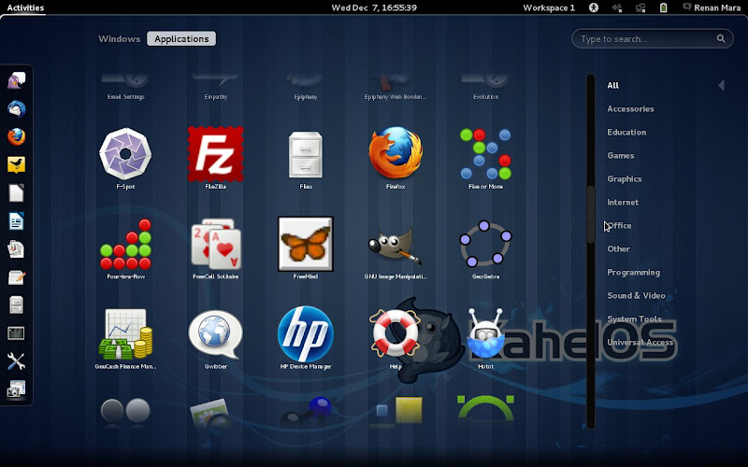Open the clock and calendar menu
Viewport: 748px width, 467px height.
pos(374,7)
